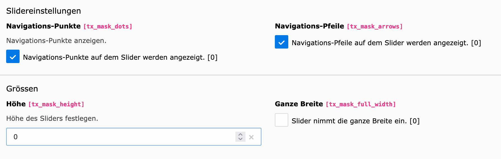Click the Grössen section heading
The height and width of the screenshot is (159, 501).
22,89
